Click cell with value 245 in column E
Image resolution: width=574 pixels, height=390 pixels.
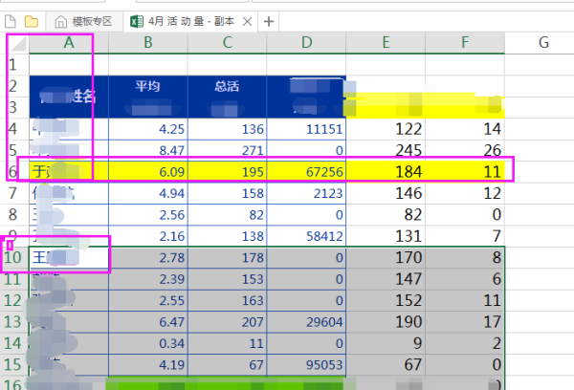coord(385,150)
